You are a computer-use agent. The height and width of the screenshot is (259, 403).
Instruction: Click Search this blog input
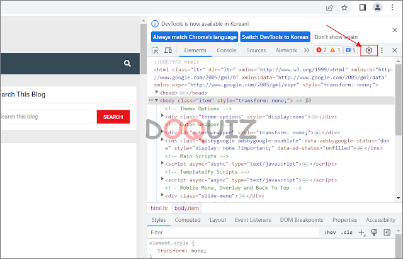(x=47, y=117)
